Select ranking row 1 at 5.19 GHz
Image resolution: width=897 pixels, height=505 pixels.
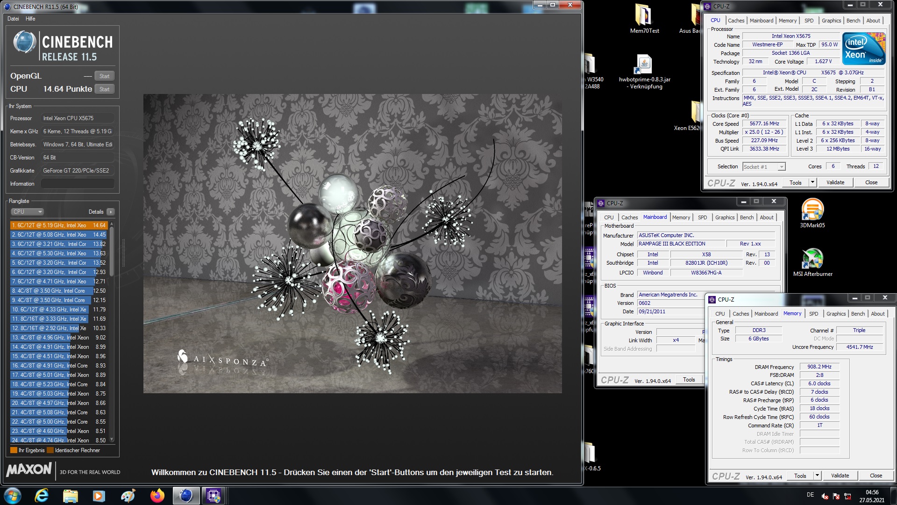pos(59,225)
